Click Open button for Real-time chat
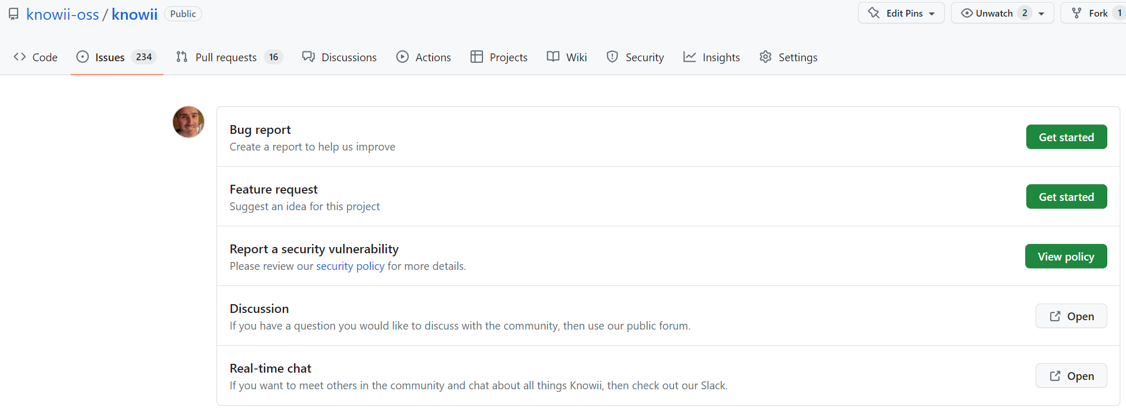Viewport: 1126px width, 410px height. [1071, 376]
